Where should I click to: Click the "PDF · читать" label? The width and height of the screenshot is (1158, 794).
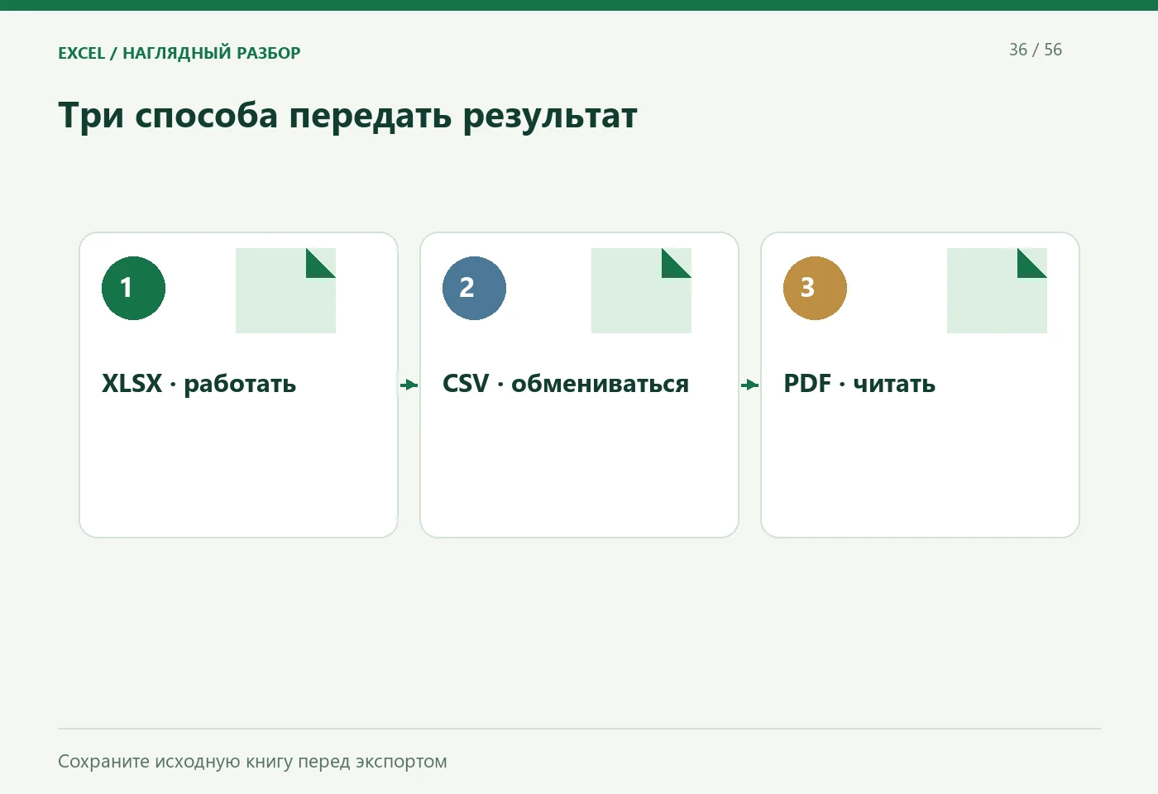(859, 384)
